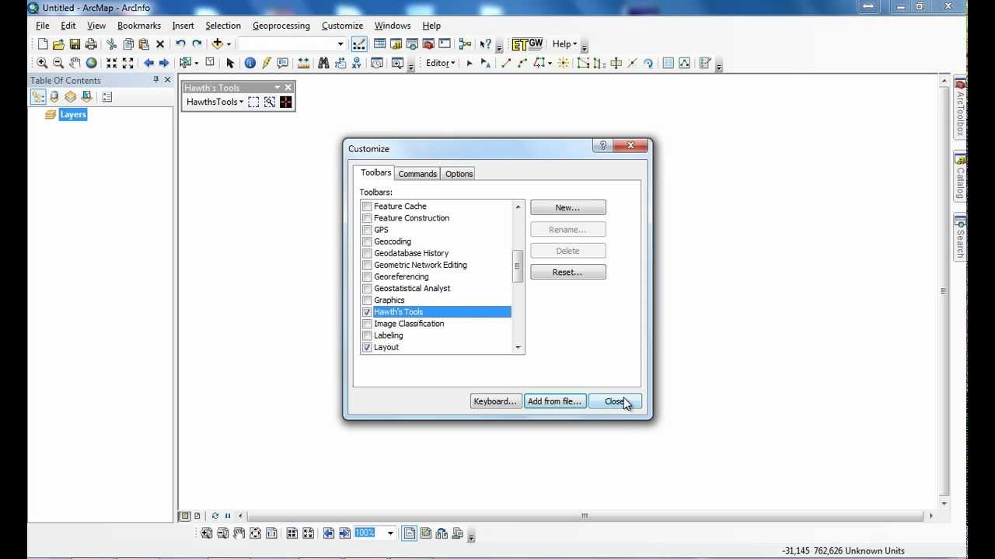Toggle the Feature Construction checkbox
The width and height of the screenshot is (995, 559).
(367, 218)
